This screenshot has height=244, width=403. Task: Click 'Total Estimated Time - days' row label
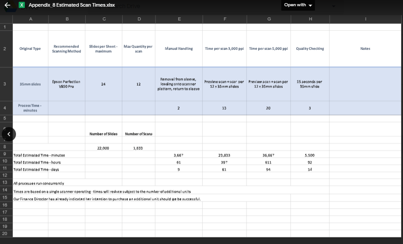36,170
